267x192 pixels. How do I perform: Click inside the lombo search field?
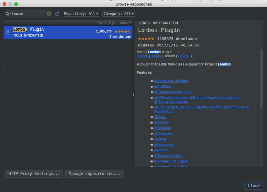pos(29,14)
